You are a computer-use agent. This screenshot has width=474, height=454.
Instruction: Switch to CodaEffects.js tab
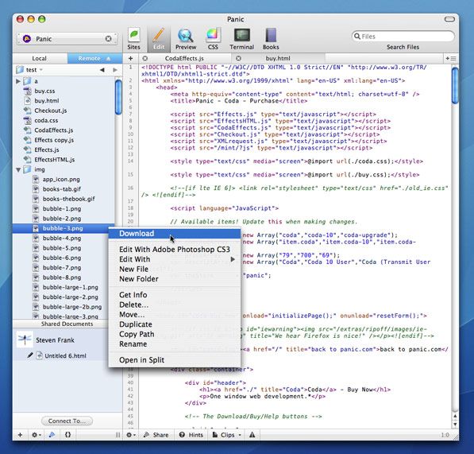click(184, 58)
